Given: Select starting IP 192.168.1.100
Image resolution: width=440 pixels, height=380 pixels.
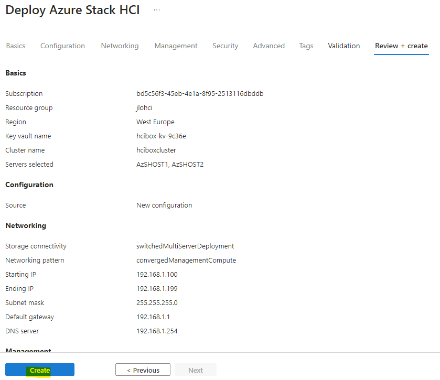Looking at the screenshot, I should pos(157,275).
